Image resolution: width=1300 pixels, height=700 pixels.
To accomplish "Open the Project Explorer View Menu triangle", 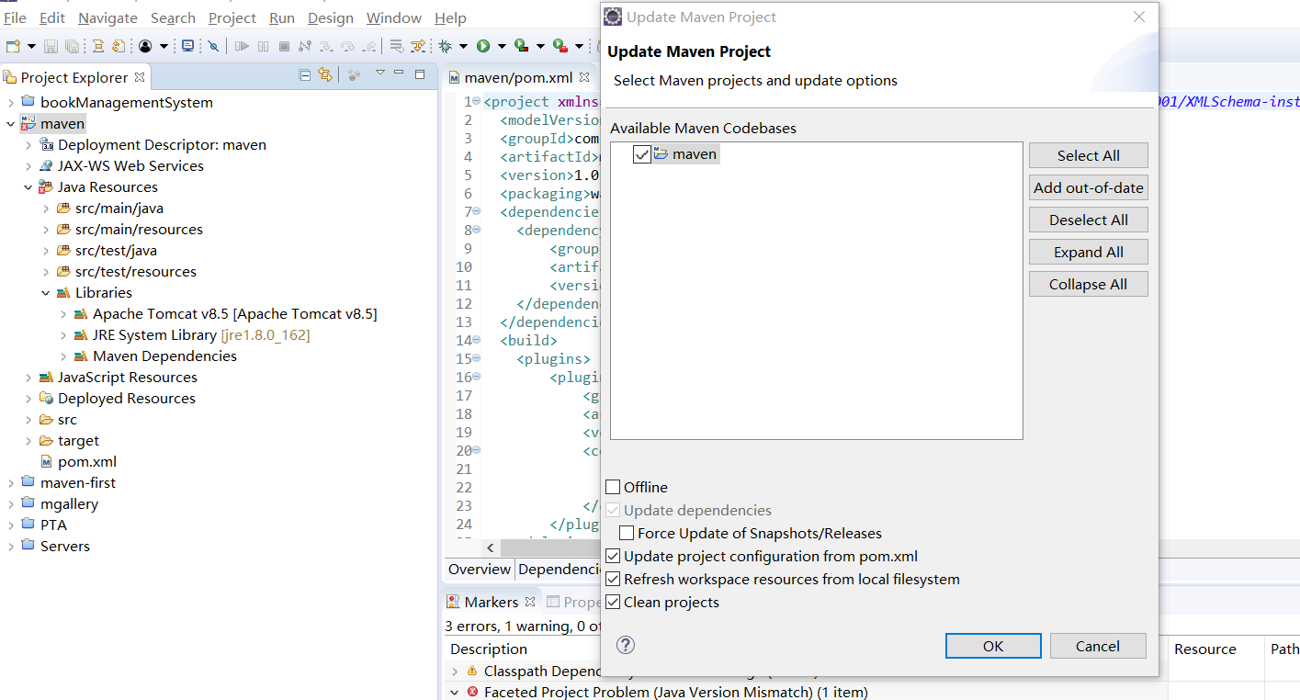I will pos(379,73).
